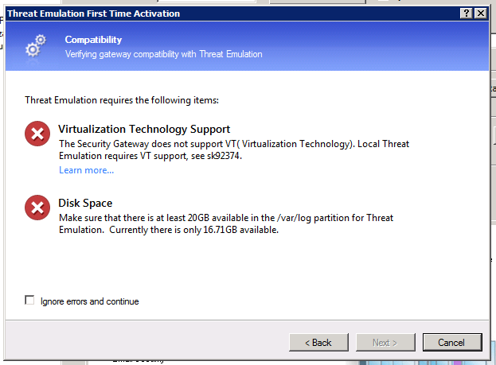Click the gears icon beside Compatibility
Image resolution: width=496 pixels, height=365 pixels.
click(x=36, y=46)
